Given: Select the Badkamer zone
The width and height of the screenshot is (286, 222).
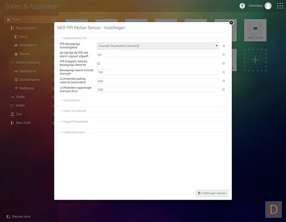Looking at the screenshot, I should (27, 88).
